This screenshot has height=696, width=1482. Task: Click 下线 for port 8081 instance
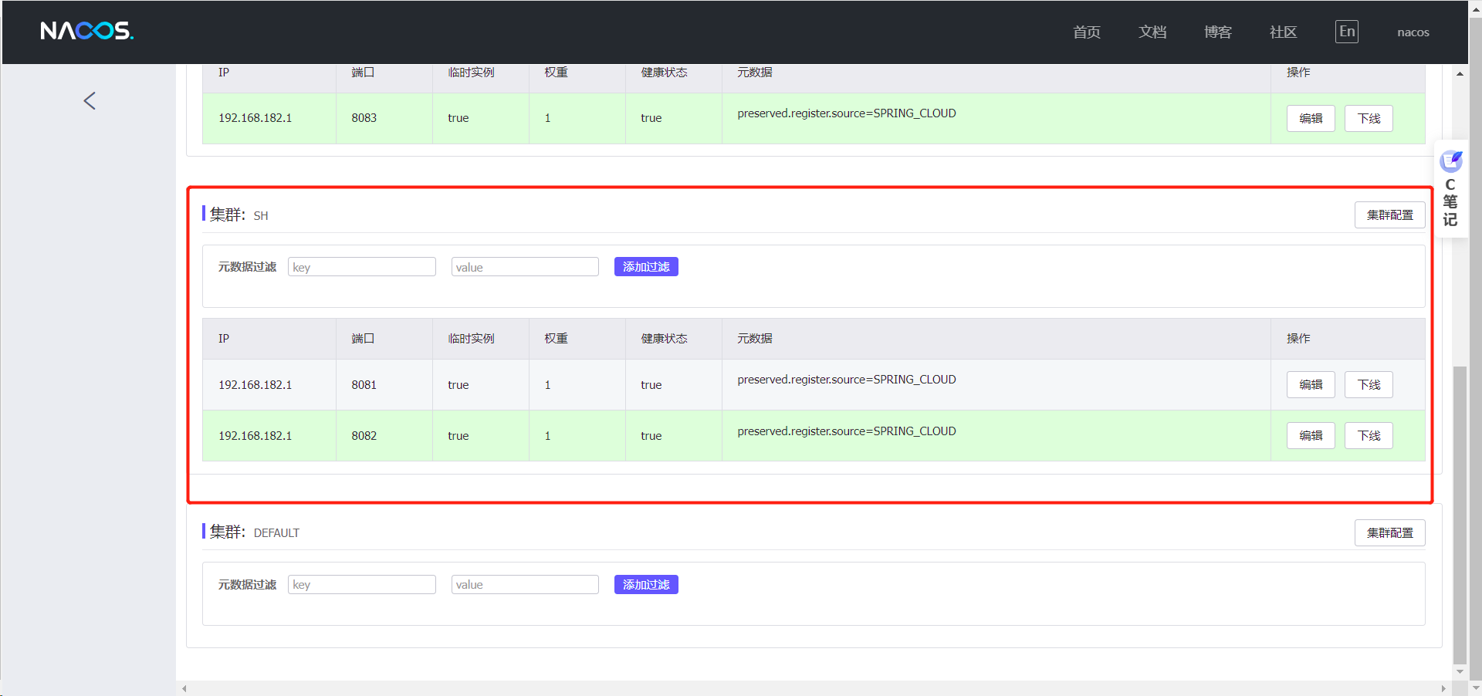[x=1369, y=384]
